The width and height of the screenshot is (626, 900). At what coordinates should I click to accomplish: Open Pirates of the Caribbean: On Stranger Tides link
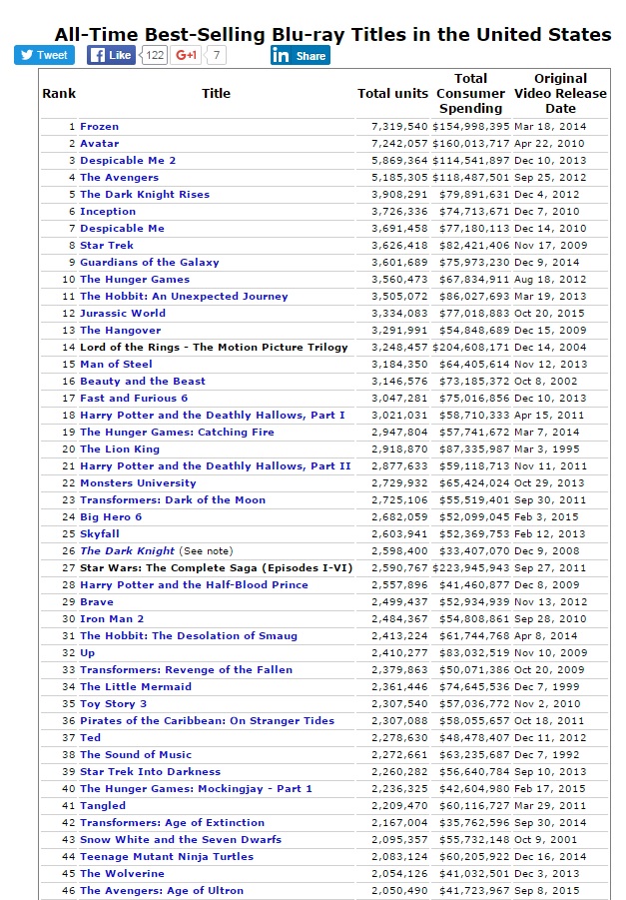207,721
